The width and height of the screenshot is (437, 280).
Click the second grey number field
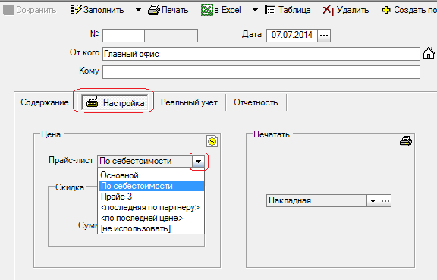[171, 36]
